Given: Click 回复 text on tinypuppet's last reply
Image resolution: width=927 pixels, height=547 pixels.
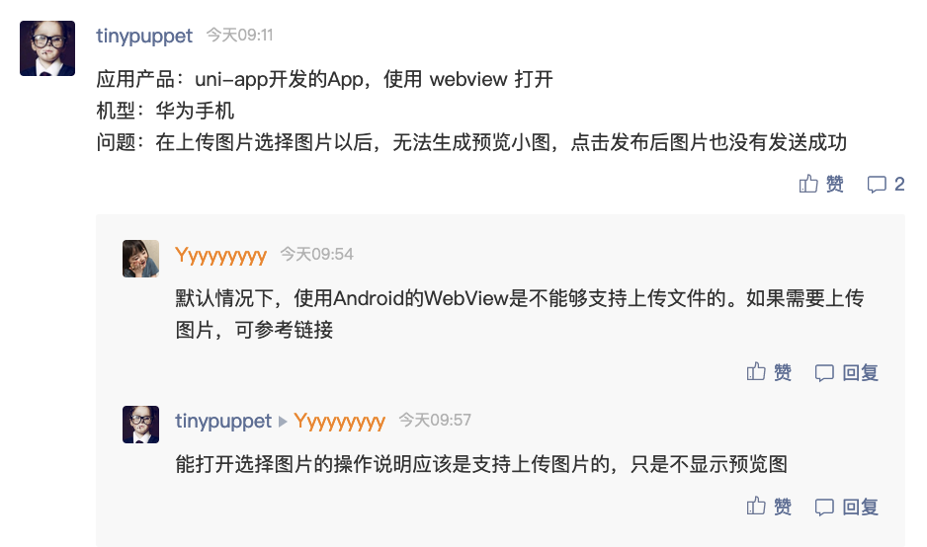Looking at the screenshot, I should [860, 507].
